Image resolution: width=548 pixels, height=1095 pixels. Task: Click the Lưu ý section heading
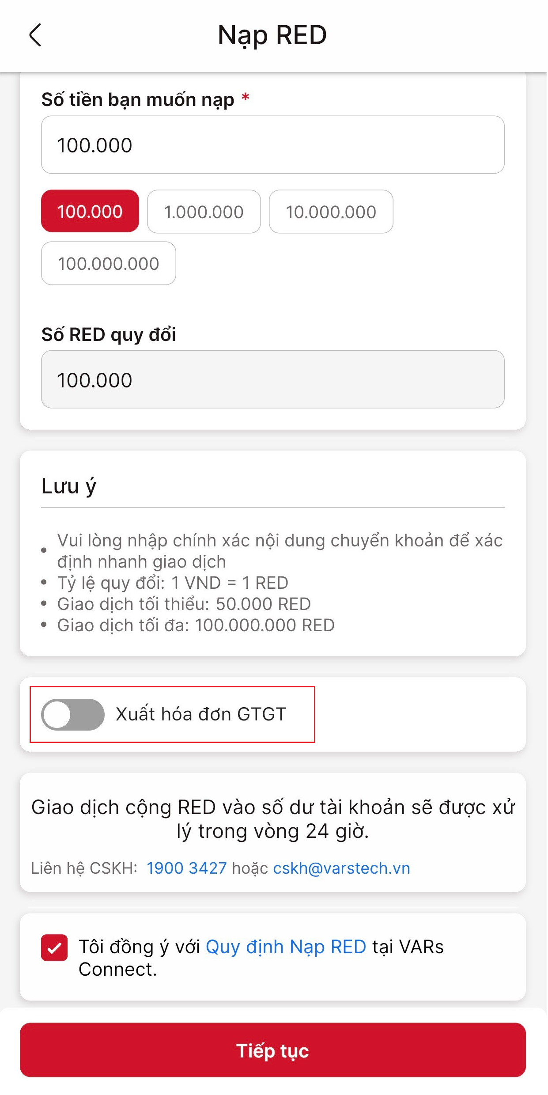click(x=69, y=486)
